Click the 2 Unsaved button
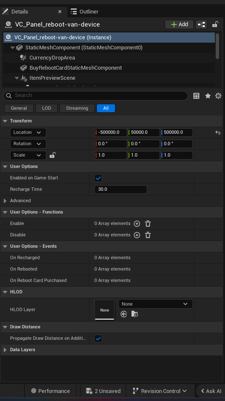 tap(103, 391)
